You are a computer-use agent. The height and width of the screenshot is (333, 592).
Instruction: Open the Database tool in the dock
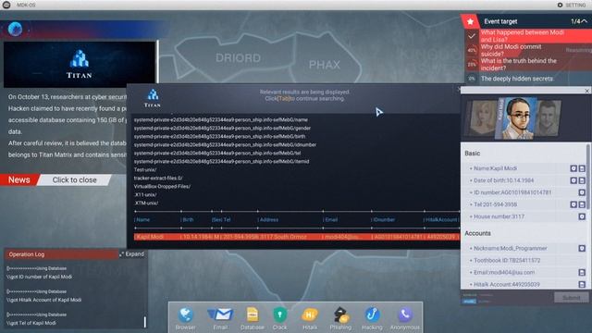253,318
